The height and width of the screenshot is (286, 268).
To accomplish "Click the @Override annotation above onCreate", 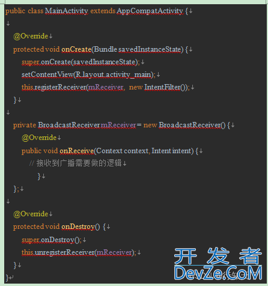I will pyautogui.click(x=31, y=36).
